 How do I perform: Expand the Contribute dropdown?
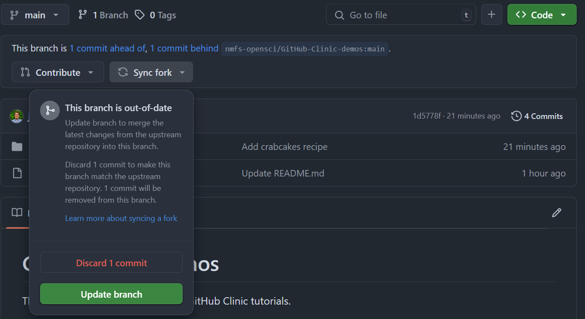[58, 72]
